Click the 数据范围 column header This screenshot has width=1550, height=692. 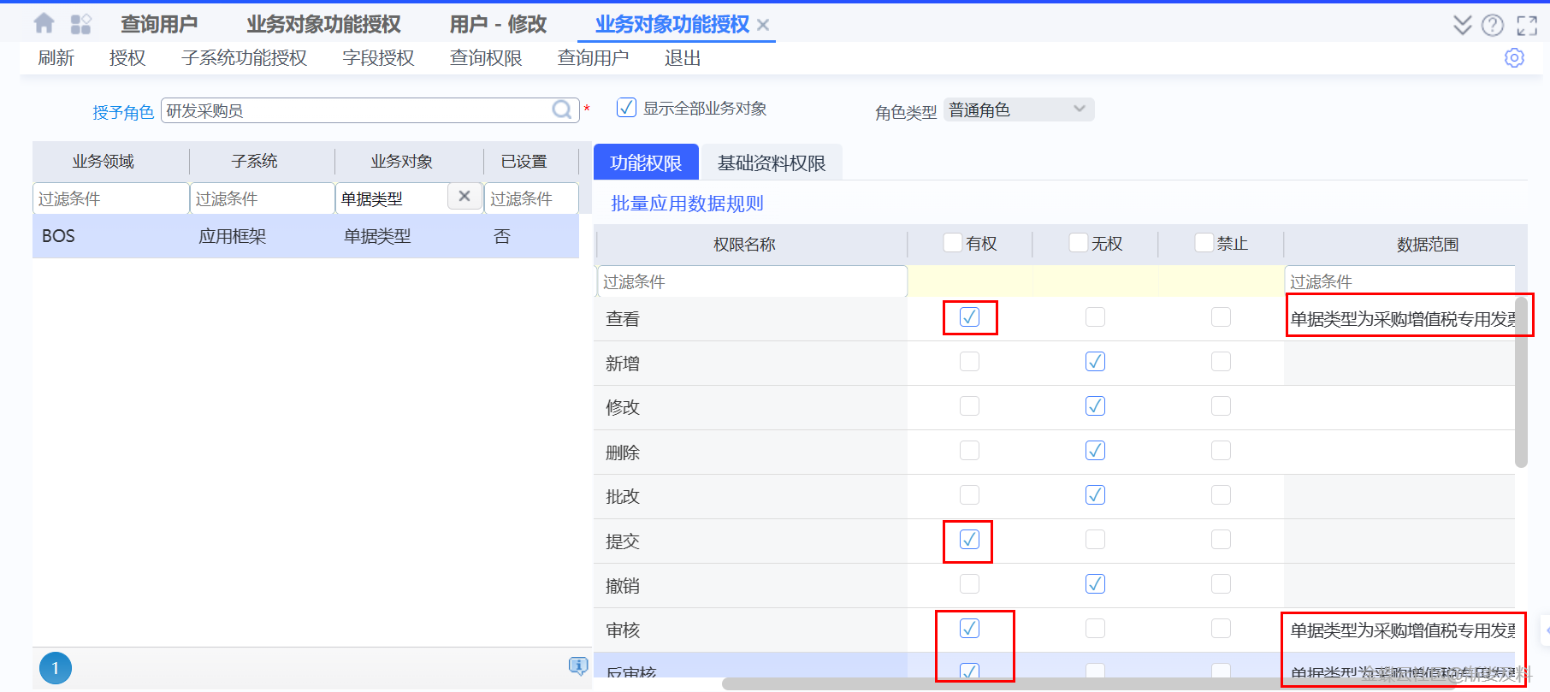1428,245
